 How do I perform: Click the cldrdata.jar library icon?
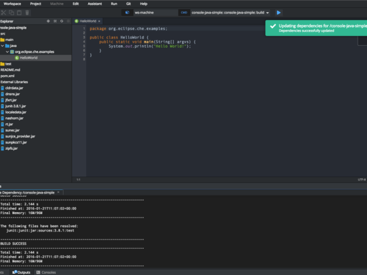pyautogui.click(x=2, y=88)
